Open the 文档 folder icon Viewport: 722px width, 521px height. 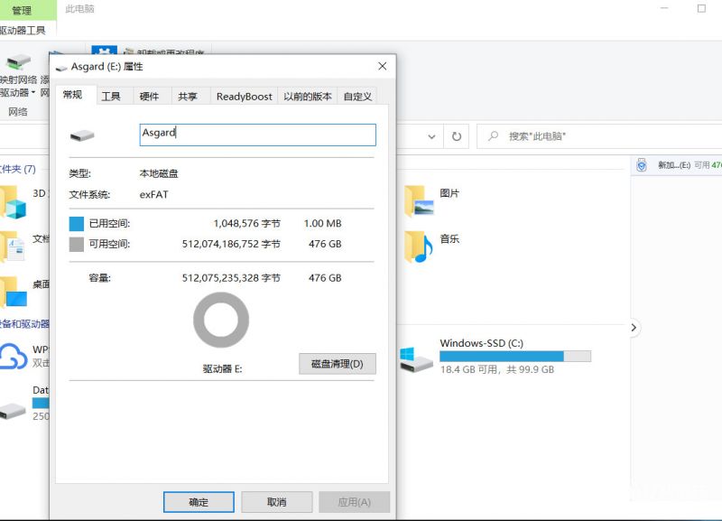(x=13, y=247)
